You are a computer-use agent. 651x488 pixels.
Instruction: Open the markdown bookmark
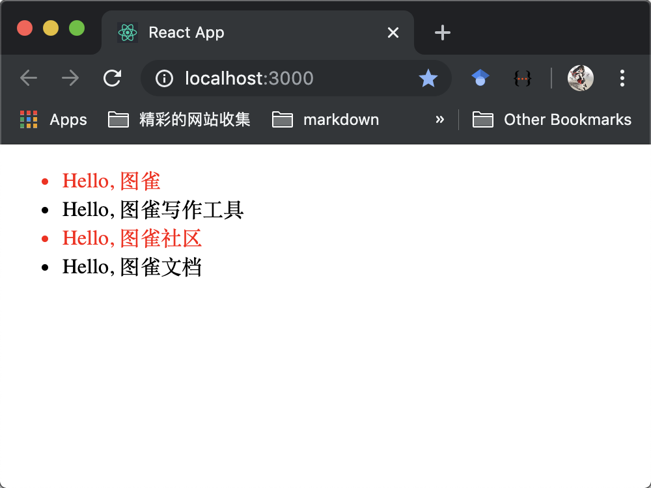coord(341,119)
